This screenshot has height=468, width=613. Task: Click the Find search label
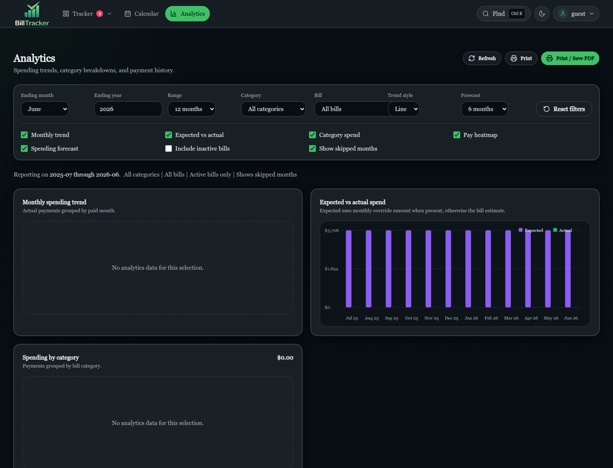498,14
